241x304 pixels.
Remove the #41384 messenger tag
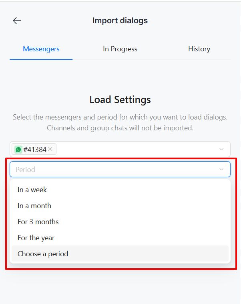[50, 149]
